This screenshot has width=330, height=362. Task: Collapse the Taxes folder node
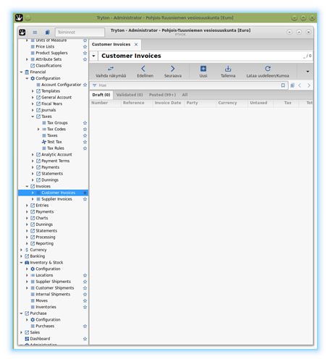tap(33, 117)
